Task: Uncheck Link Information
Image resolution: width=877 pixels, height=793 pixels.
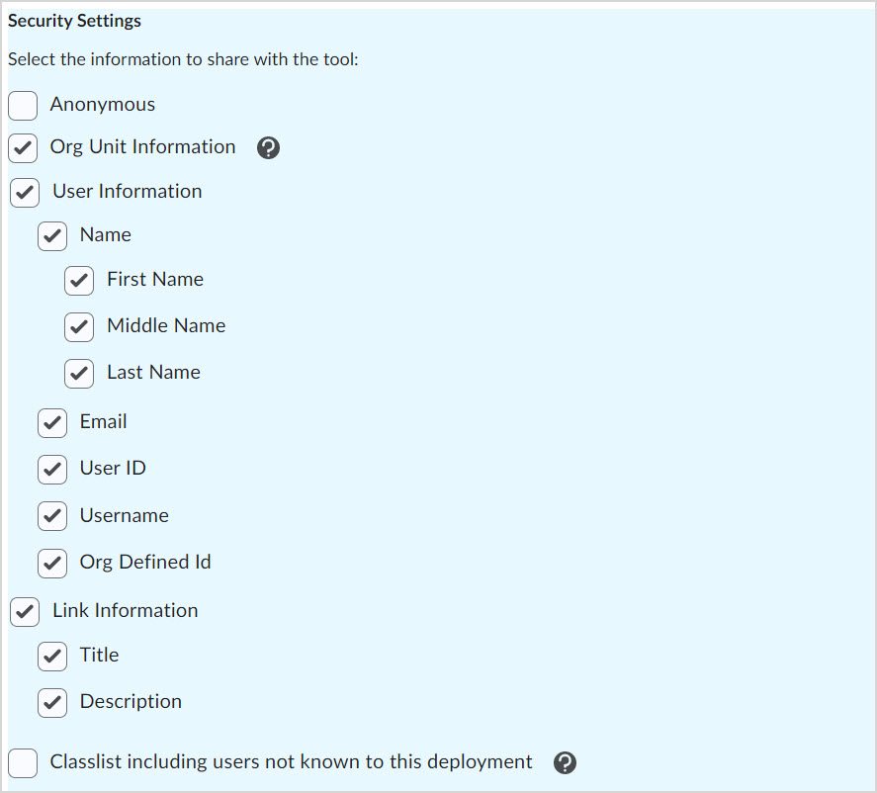Action: pos(25,610)
